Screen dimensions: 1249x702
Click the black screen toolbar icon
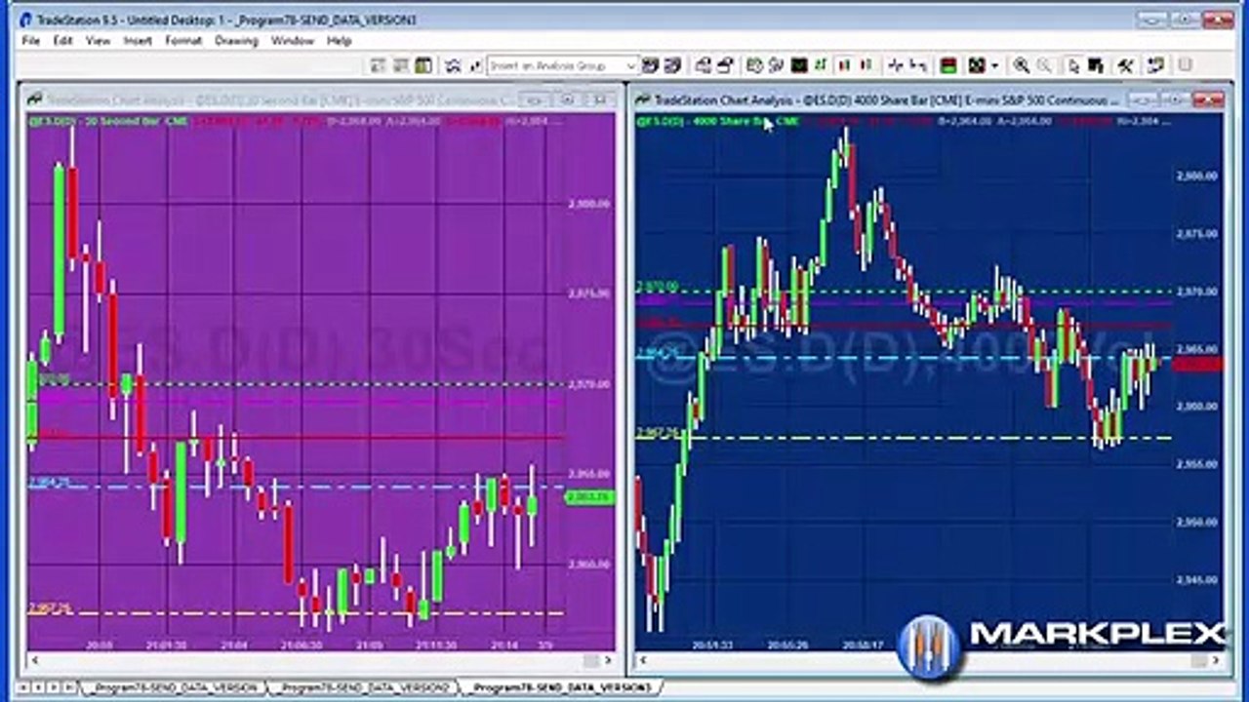(x=799, y=65)
